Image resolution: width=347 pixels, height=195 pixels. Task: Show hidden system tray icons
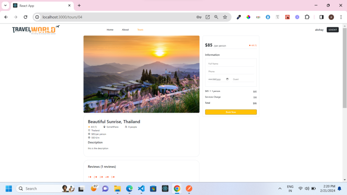click(x=280, y=188)
